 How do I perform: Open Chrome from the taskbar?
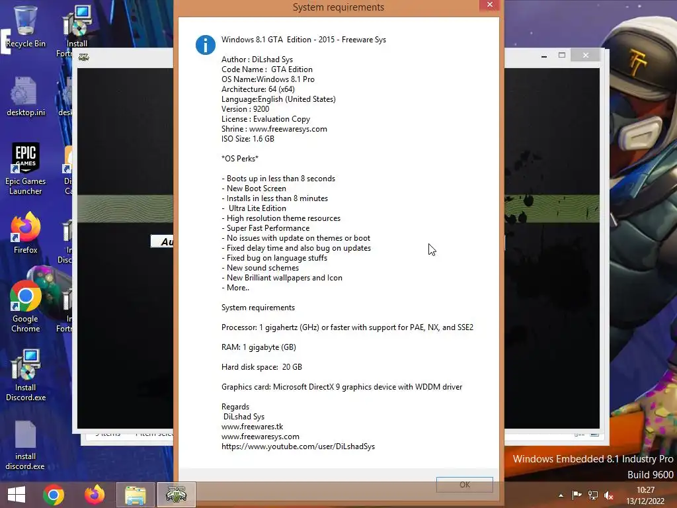(54, 495)
